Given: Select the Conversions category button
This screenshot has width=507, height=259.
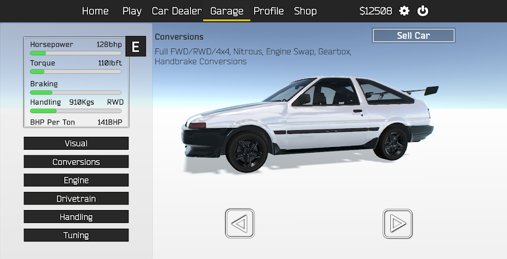Looking at the screenshot, I should (x=76, y=162).
